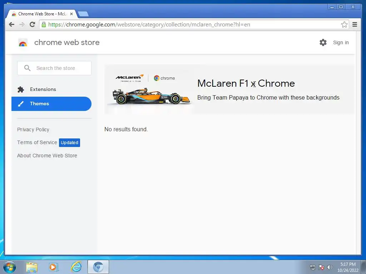Click the Action Center flag tray icon

click(x=321, y=268)
